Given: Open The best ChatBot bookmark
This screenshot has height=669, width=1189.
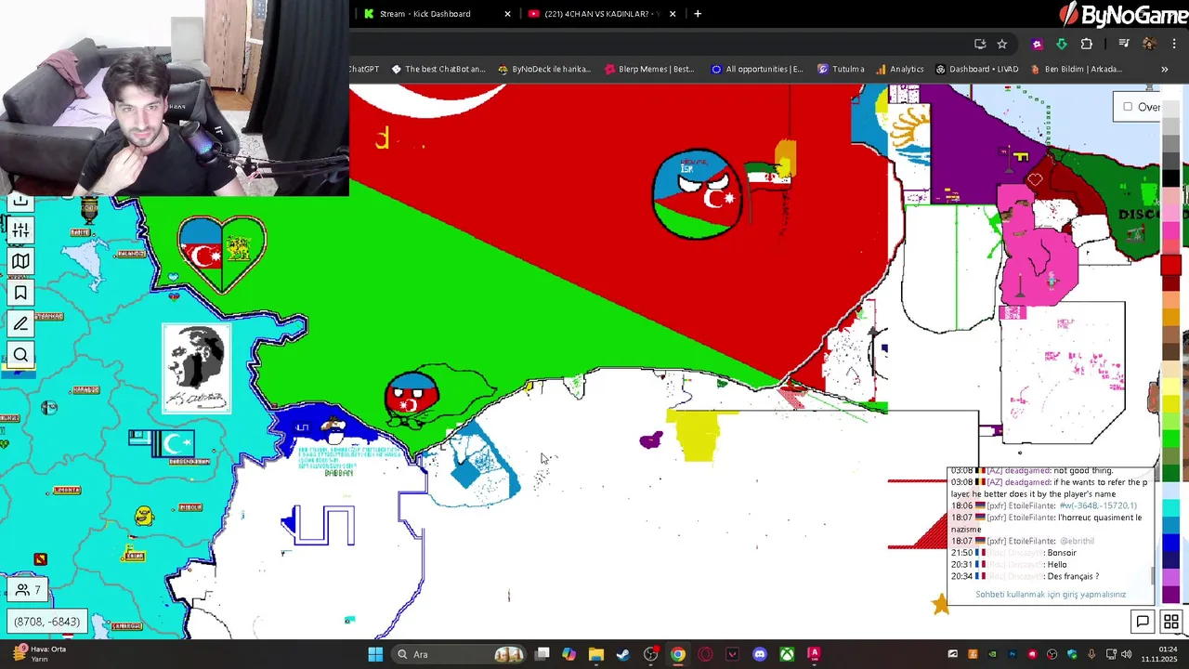Looking at the screenshot, I should pos(438,69).
